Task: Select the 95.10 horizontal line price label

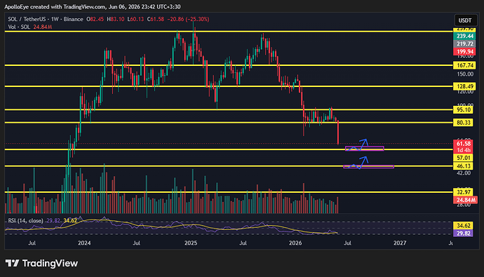Action: [x=464, y=110]
